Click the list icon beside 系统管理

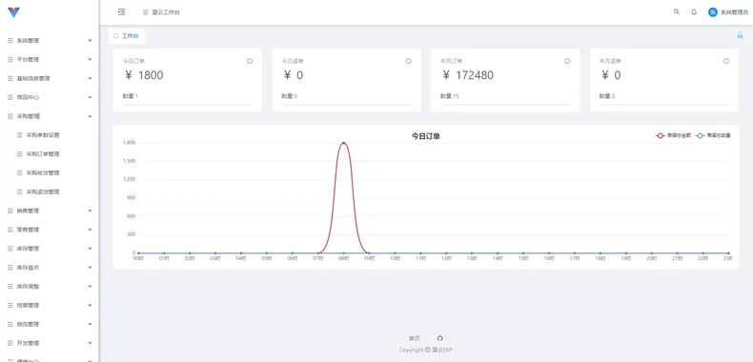tap(10, 41)
